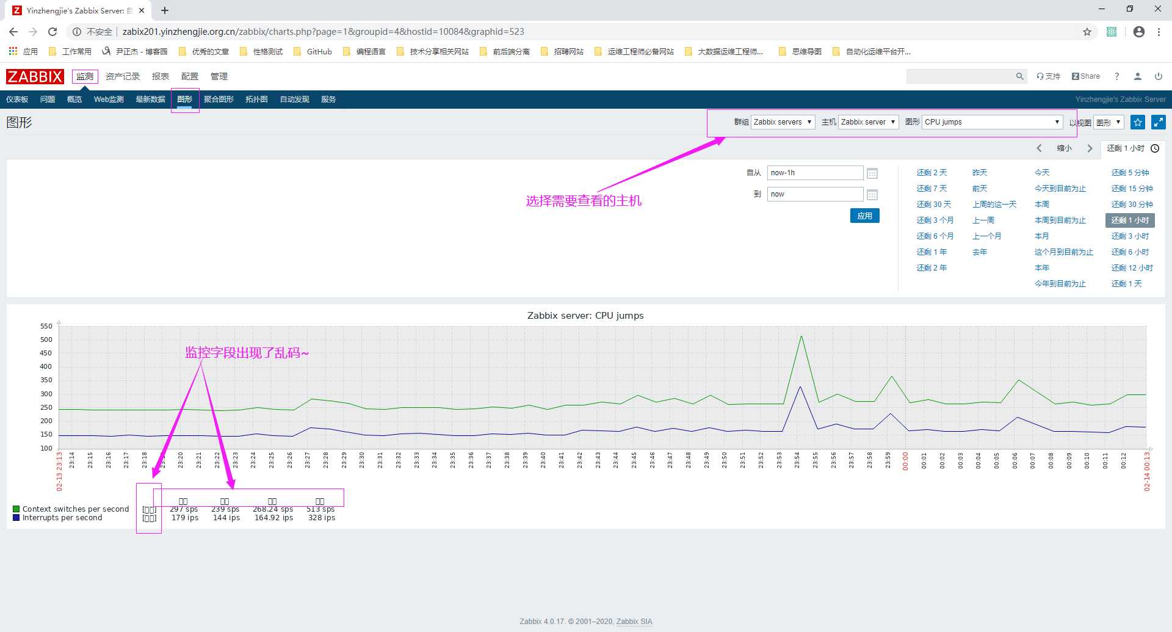
Task: Expand the host Zabbix server dropdown
Action: click(x=868, y=122)
